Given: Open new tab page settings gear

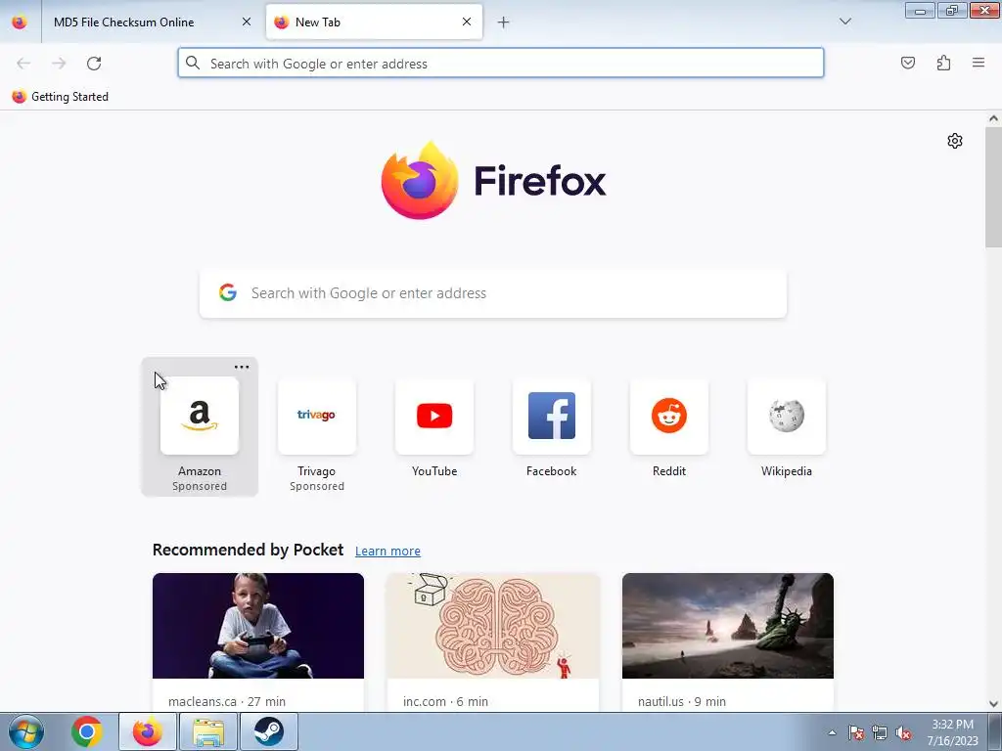Looking at the screenshot, I should [955, 141].
